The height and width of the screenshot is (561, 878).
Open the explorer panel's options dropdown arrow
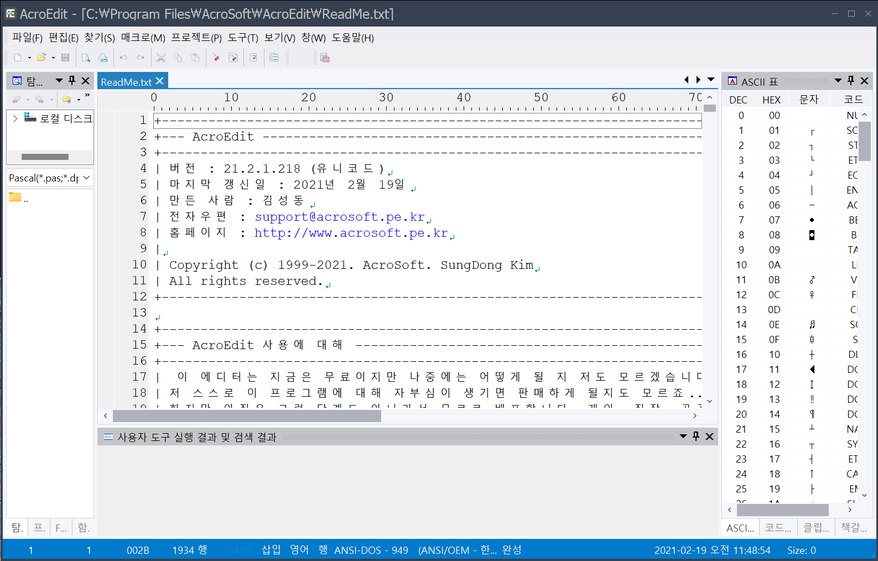59,81
